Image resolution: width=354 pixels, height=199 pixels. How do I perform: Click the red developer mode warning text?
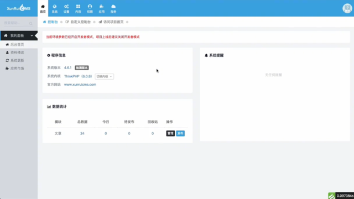[x=93, y=37]
